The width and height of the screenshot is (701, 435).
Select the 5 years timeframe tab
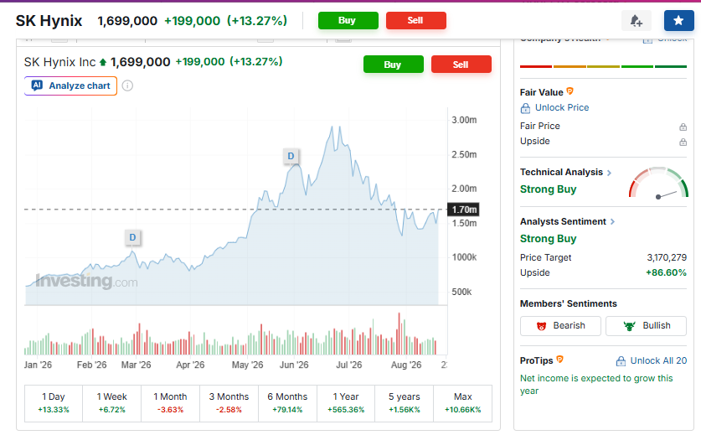[405, 403]
